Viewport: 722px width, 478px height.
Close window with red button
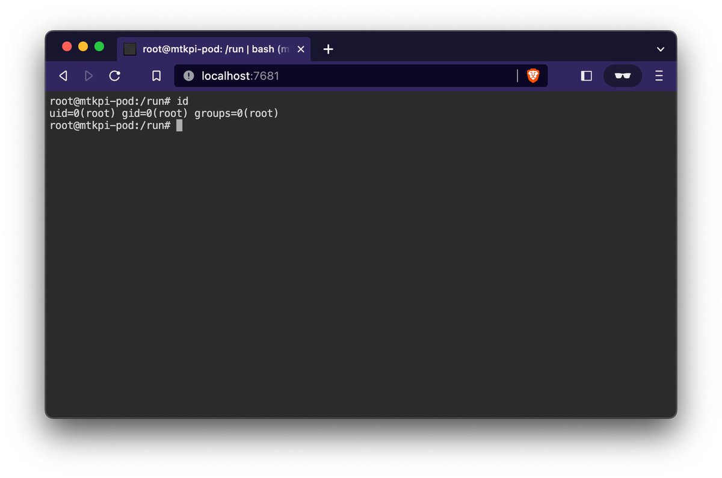(x=67, y=46)
